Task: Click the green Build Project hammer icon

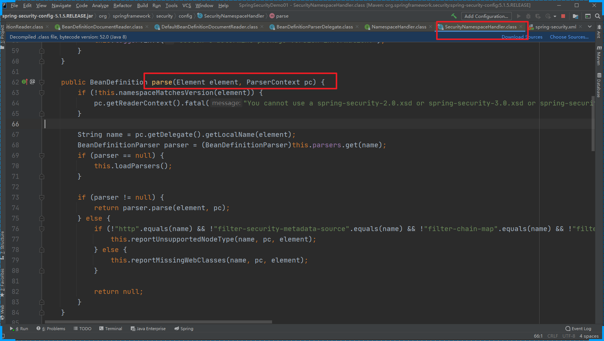Action: (x=454, y=16)
